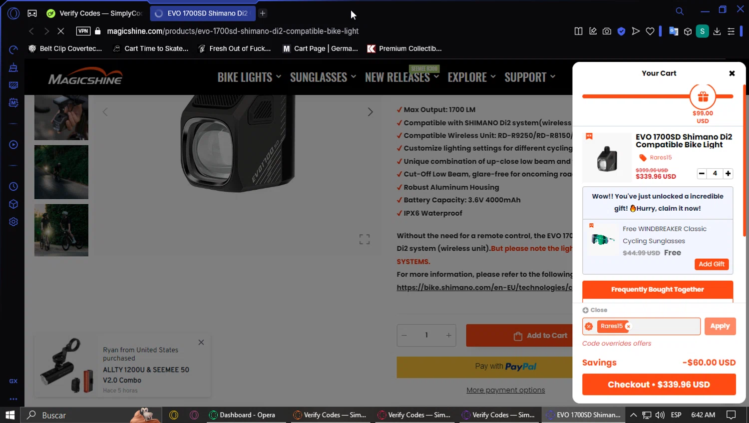
Task: Click the tab search magnifier icon
Action: click(680, 11)
